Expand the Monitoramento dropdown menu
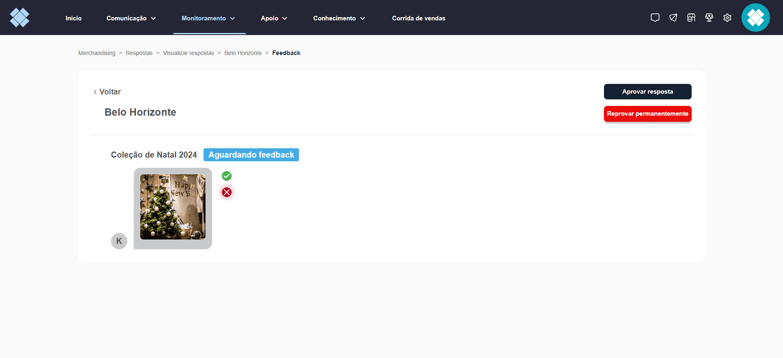Screen dimensions: 783x358 coord(208,18)
